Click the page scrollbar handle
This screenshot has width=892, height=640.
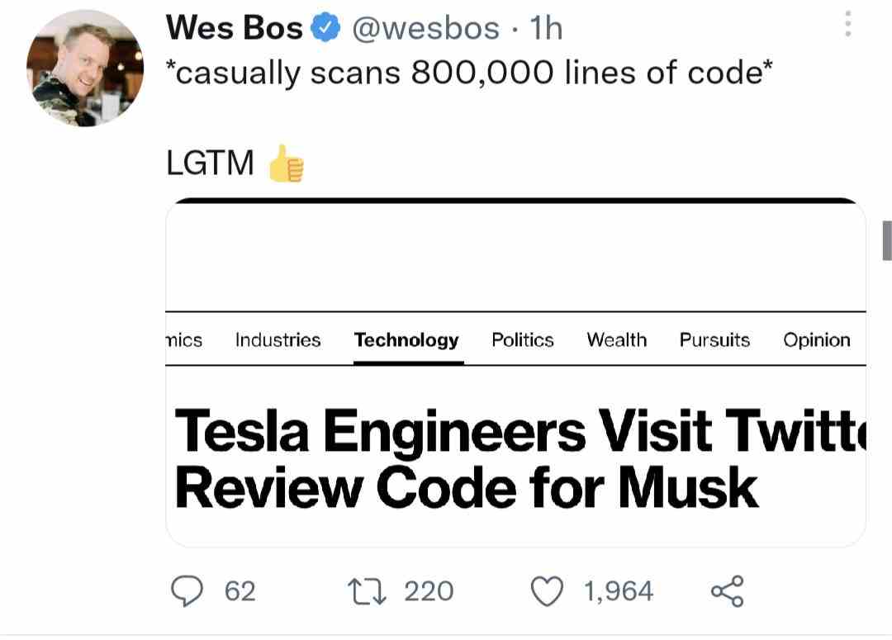coord(887,240)
